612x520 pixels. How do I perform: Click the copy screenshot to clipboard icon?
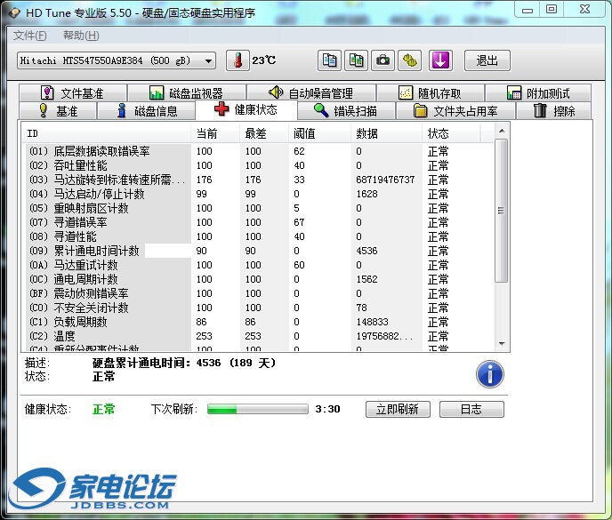pos(356,60)
